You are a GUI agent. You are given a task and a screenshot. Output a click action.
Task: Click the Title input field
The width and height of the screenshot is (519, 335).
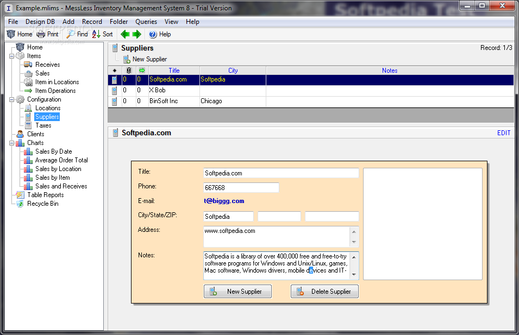pyautogui.click(x=281, y=173)
